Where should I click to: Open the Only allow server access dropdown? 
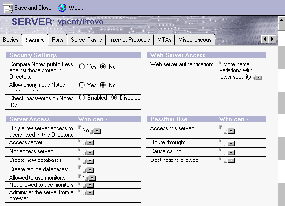pos(97,131)
